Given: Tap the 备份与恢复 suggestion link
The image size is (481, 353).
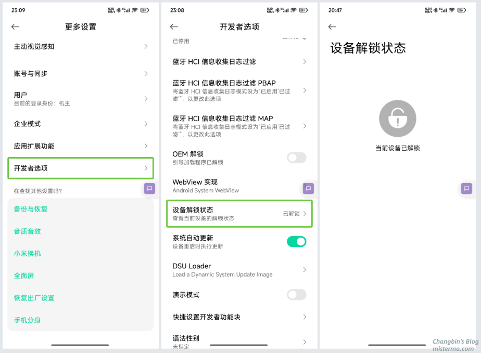Looking at the screenshot, I should click(31, 209).
